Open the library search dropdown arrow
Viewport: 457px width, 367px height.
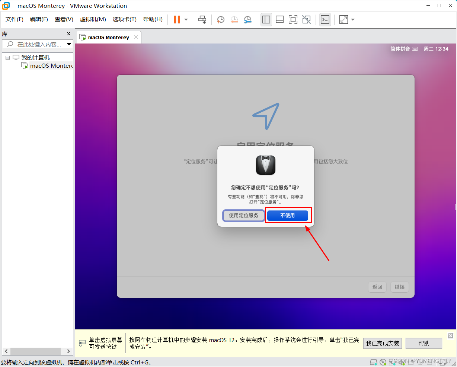click(69, 44)
